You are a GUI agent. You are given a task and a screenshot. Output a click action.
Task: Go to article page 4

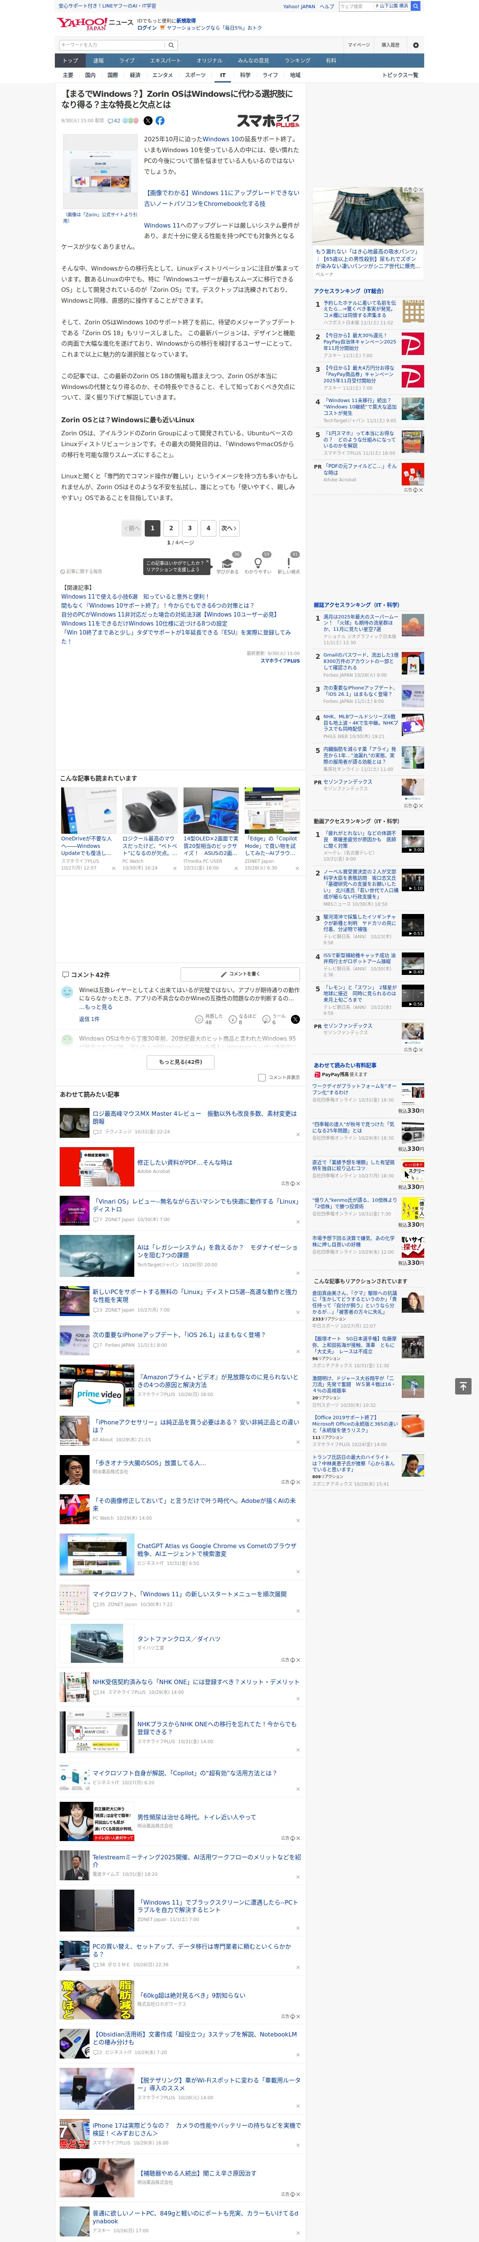tap(208, 528)
